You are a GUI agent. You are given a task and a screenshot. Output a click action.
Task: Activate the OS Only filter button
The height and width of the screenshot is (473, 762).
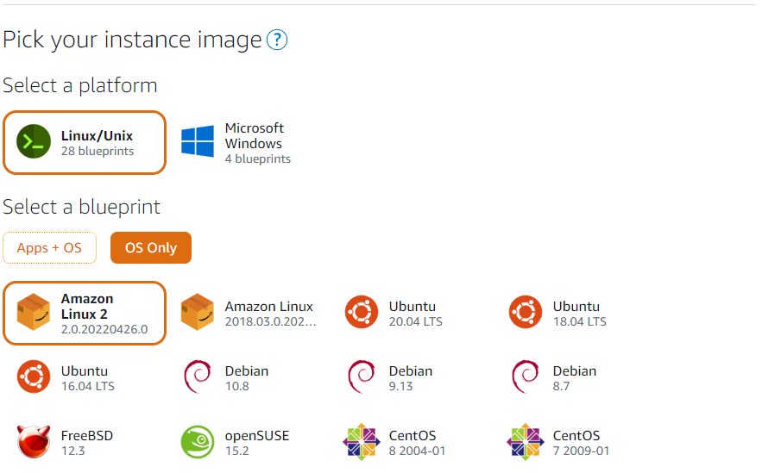[151, 248]
